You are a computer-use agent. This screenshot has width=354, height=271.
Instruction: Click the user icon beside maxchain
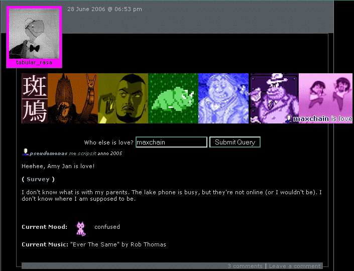[289, 119]
